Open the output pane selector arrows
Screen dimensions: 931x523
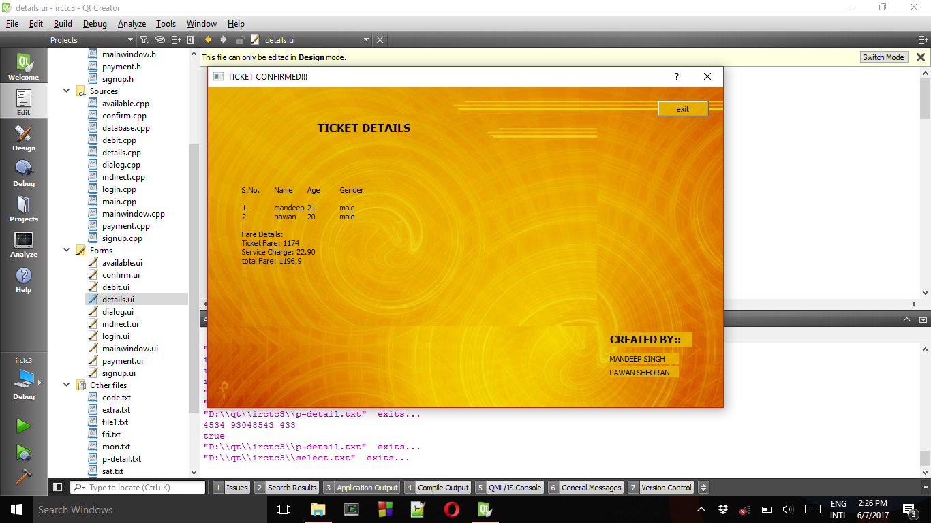point(704,487)
